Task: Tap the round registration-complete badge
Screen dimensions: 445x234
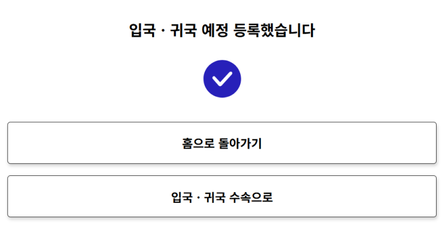Action: click(222, 79)
